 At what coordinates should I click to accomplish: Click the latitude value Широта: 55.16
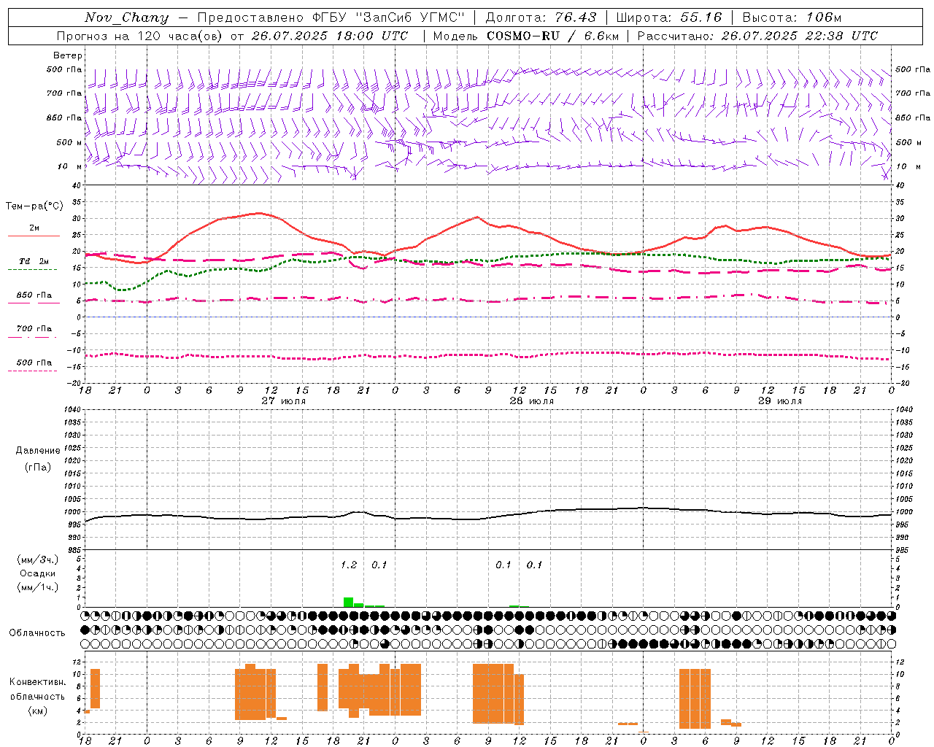pyautogui.click(x=668, y=18)
